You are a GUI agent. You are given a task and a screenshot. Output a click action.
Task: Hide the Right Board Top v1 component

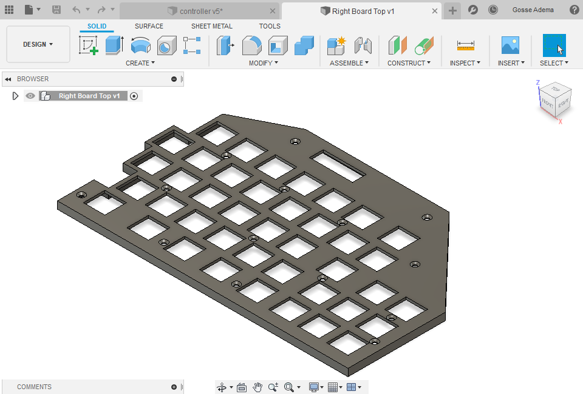tap(30, 96)
